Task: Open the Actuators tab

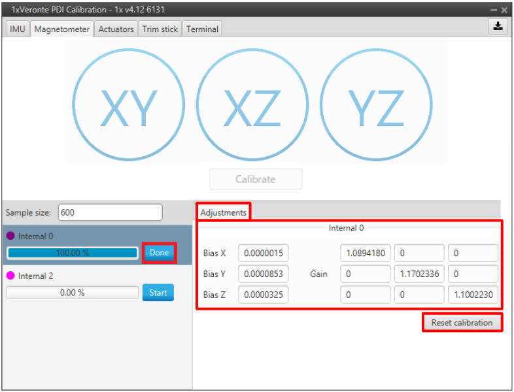Action: pyautogui.click(x=116, y=29)
